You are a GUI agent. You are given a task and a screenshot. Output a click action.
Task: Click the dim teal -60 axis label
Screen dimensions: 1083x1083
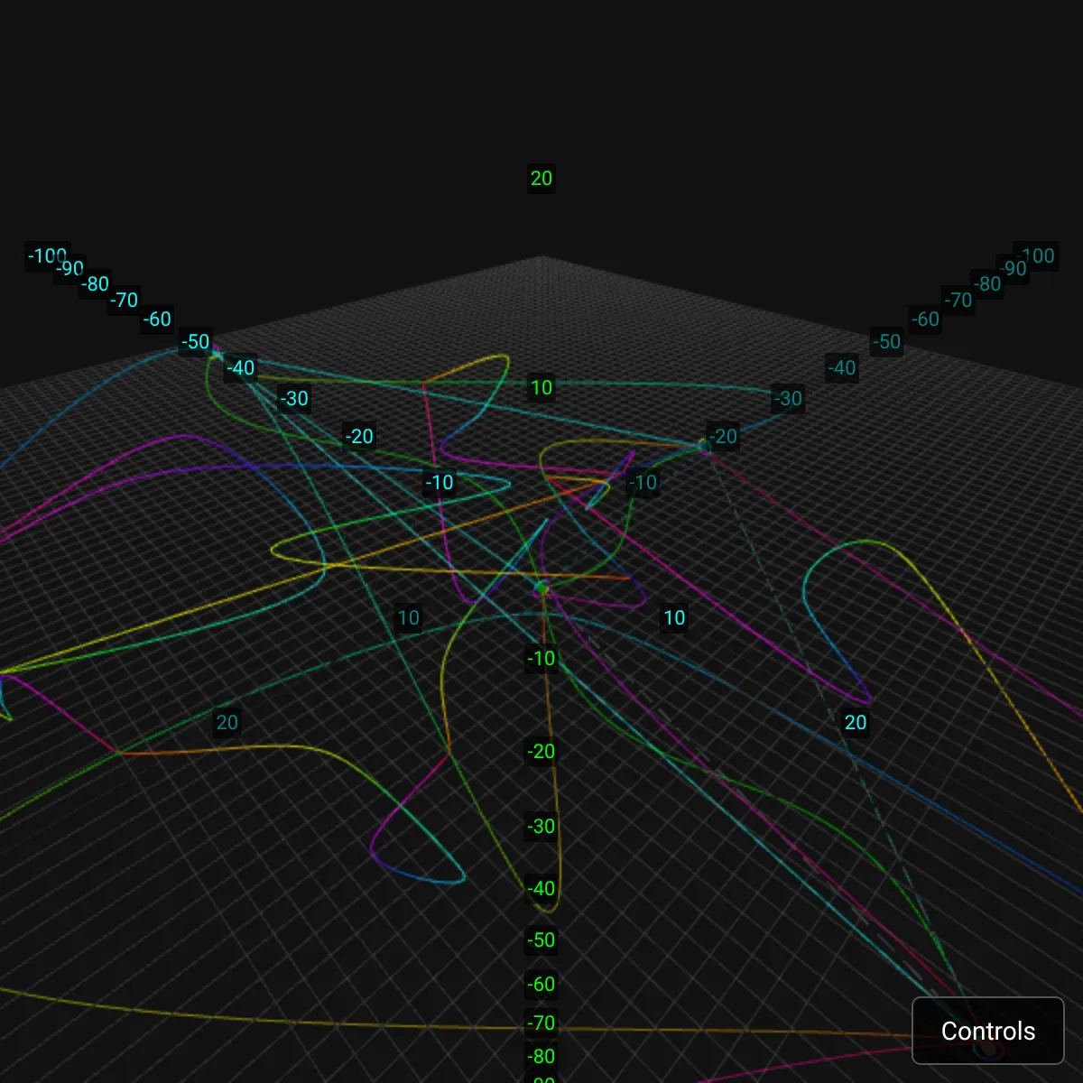click(x=926, y=319)
